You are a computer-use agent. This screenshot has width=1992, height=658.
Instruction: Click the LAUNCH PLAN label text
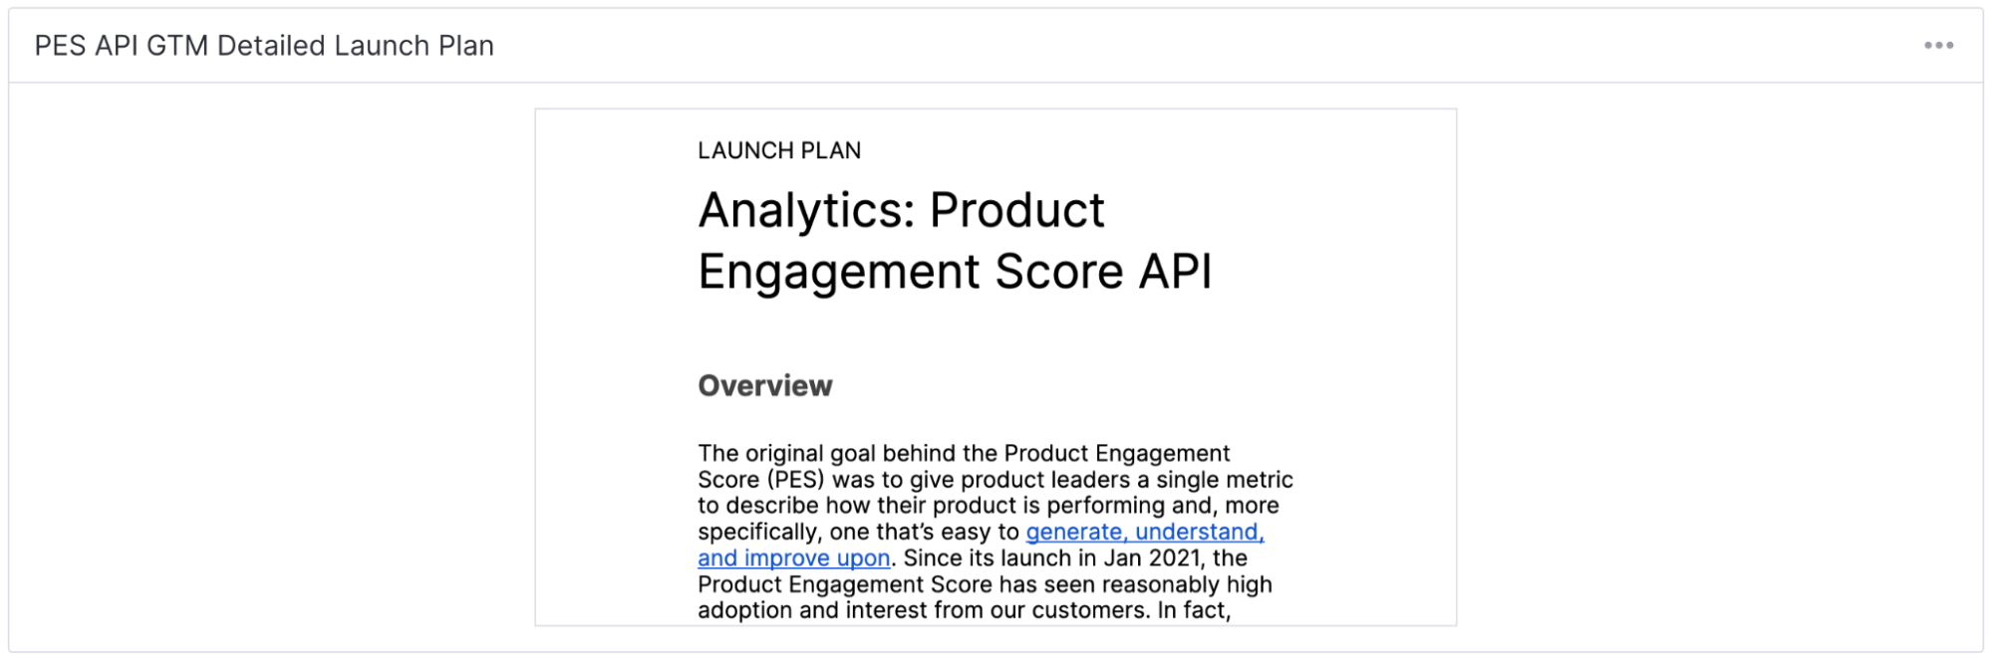pos(779,150)
